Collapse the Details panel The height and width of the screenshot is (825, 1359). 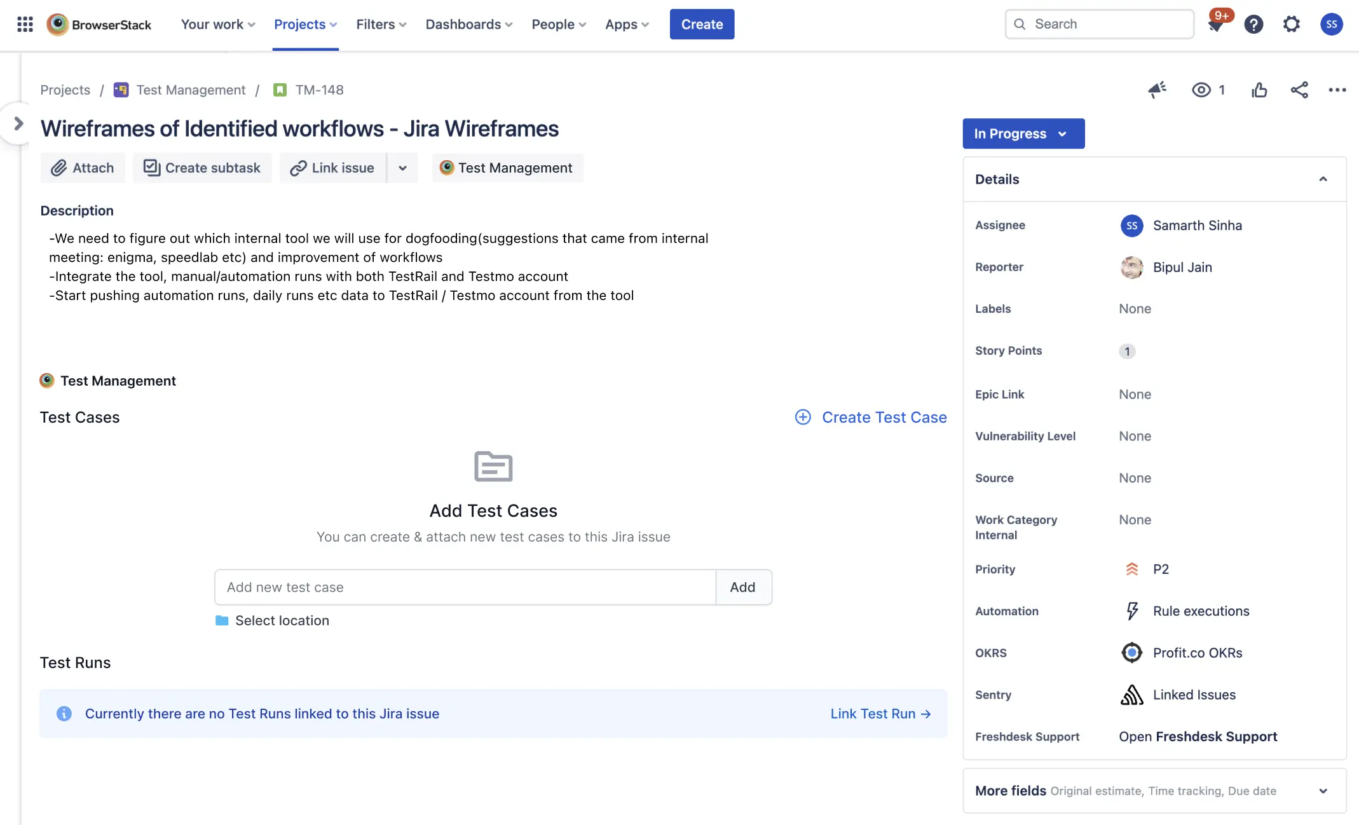(1323, 179)
